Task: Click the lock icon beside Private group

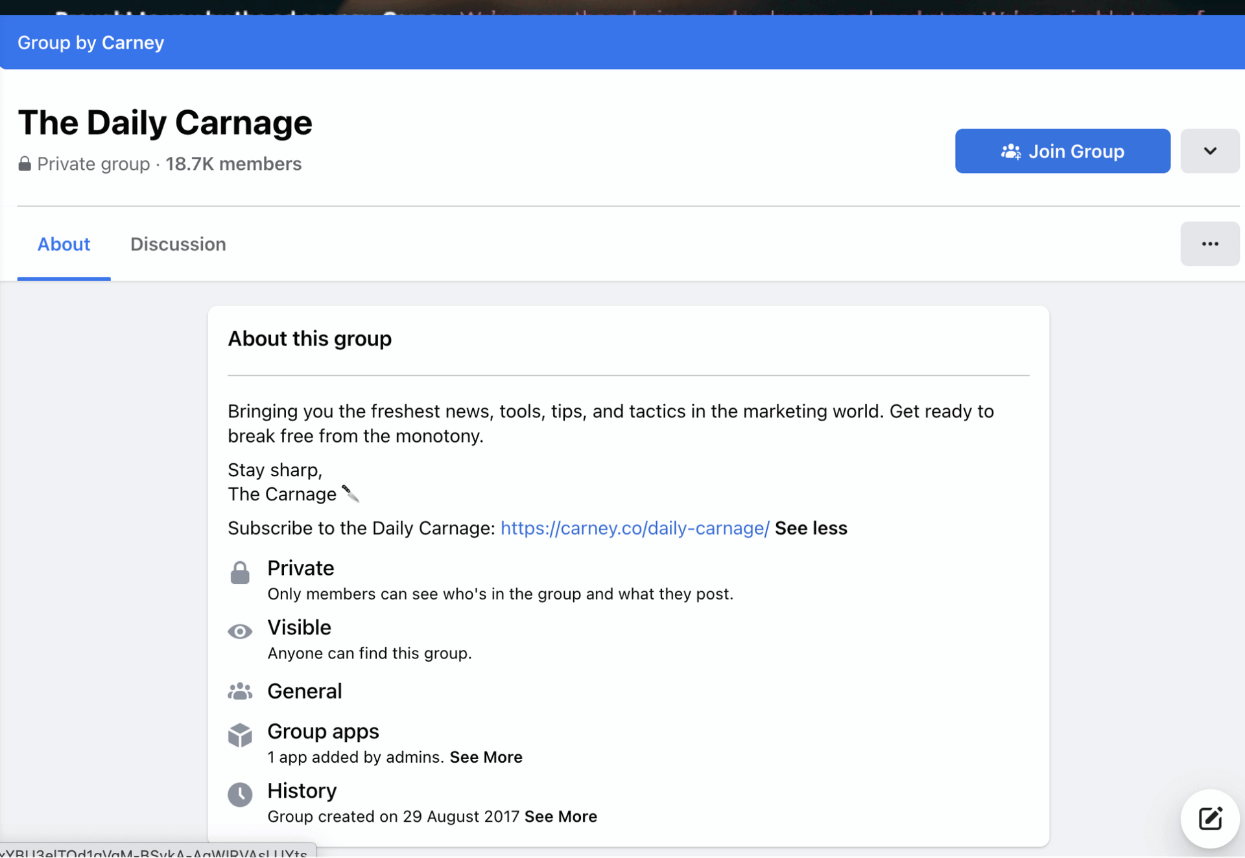Action: click(x=25, y=163)
